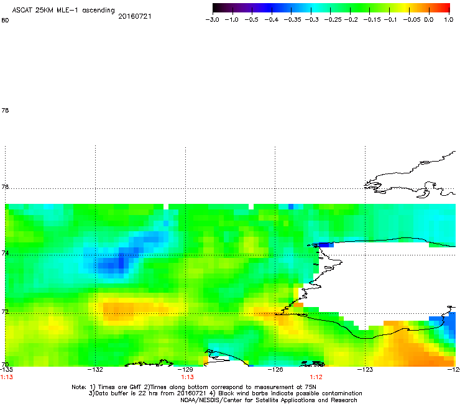Click the note line "3)Data buffer is 22 hrs"
The height and width of the screenshot is (404, 460).
click(x=225, y=393)
